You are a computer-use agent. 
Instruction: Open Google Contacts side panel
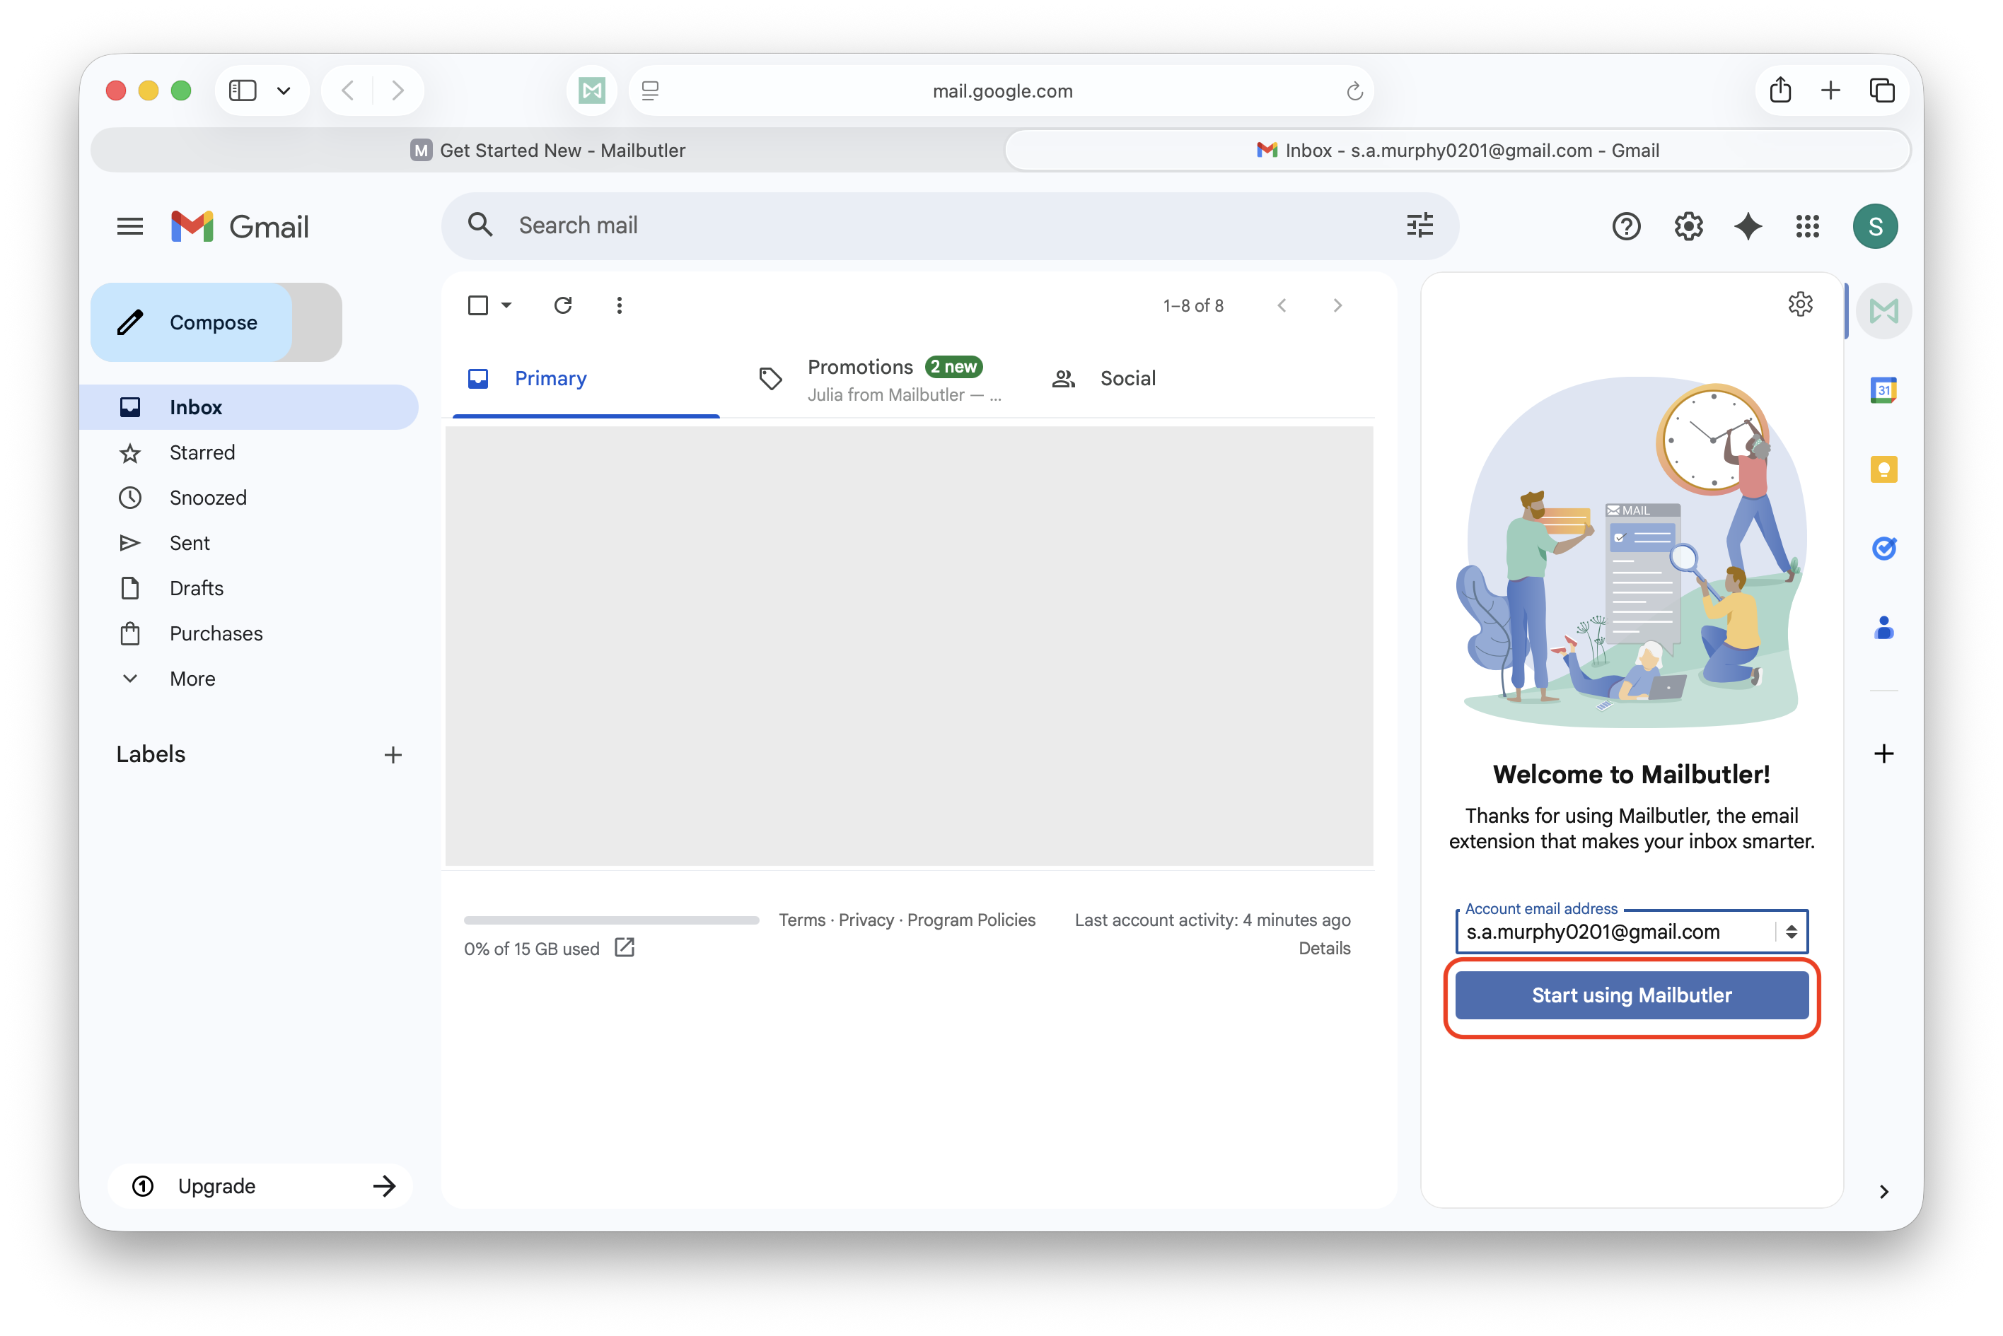pyautogui.click(x=1883, y=628)
